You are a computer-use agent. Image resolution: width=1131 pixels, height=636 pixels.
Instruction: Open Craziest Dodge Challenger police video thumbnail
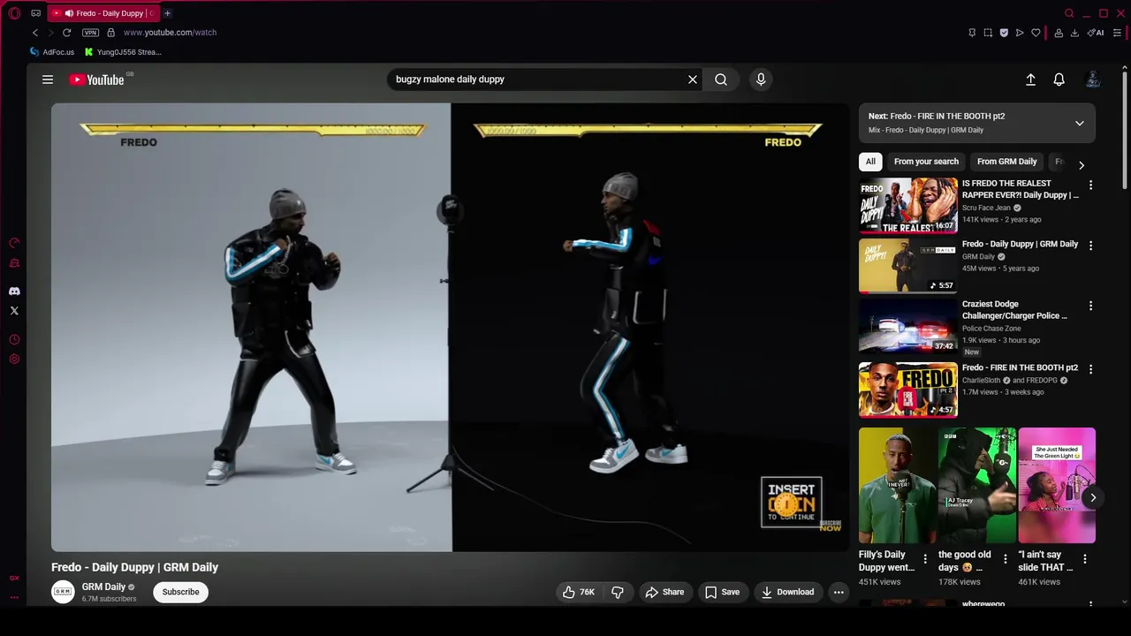click(x=908, y=326)
